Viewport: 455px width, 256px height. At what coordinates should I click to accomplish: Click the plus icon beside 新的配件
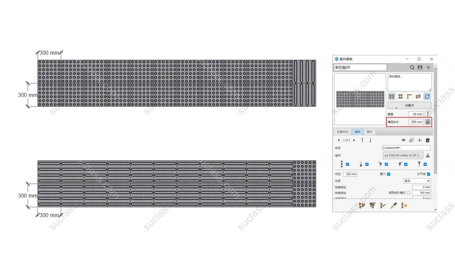[428, 68]
